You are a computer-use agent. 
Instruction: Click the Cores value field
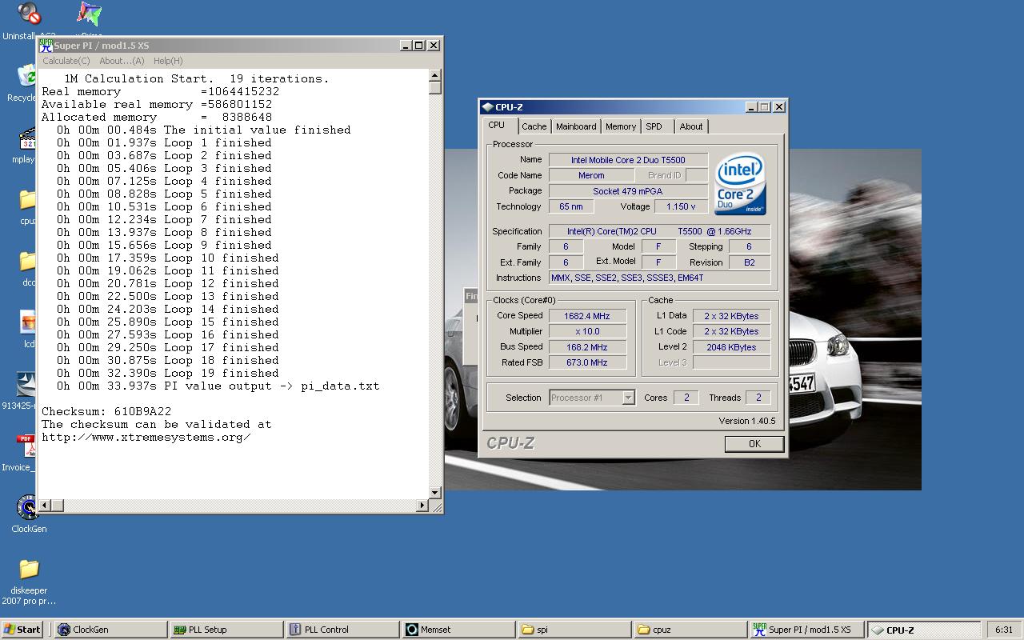point(686,398)
